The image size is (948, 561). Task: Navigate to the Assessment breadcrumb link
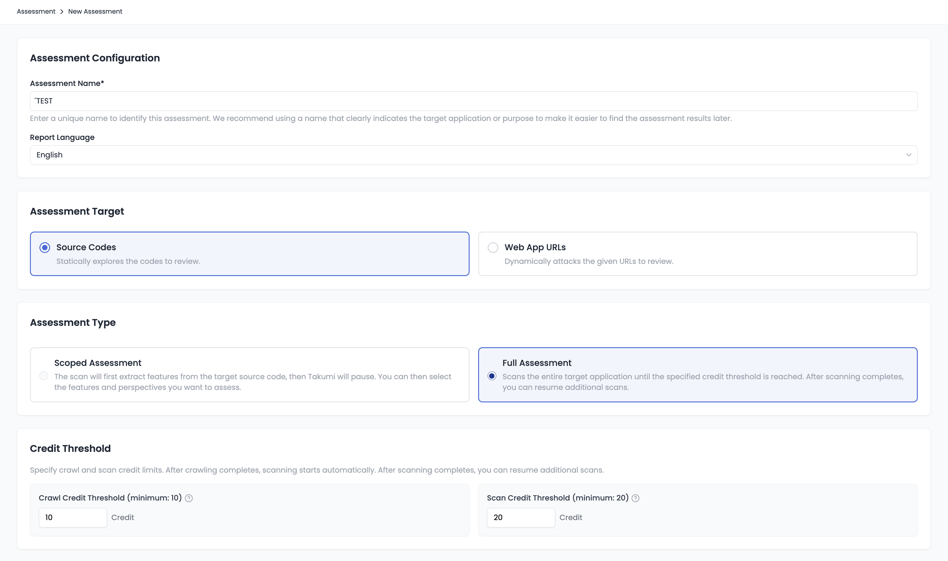tap(36, 11)
